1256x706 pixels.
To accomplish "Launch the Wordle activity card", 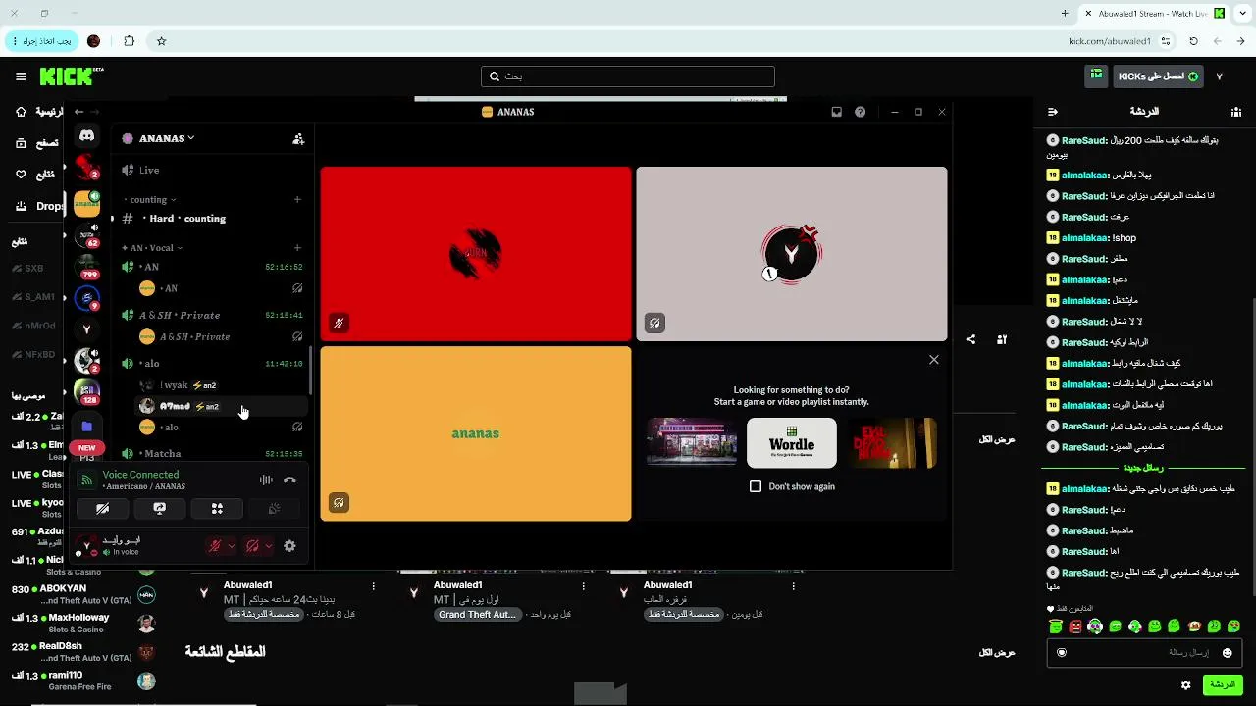I will (x=792, y=443).
